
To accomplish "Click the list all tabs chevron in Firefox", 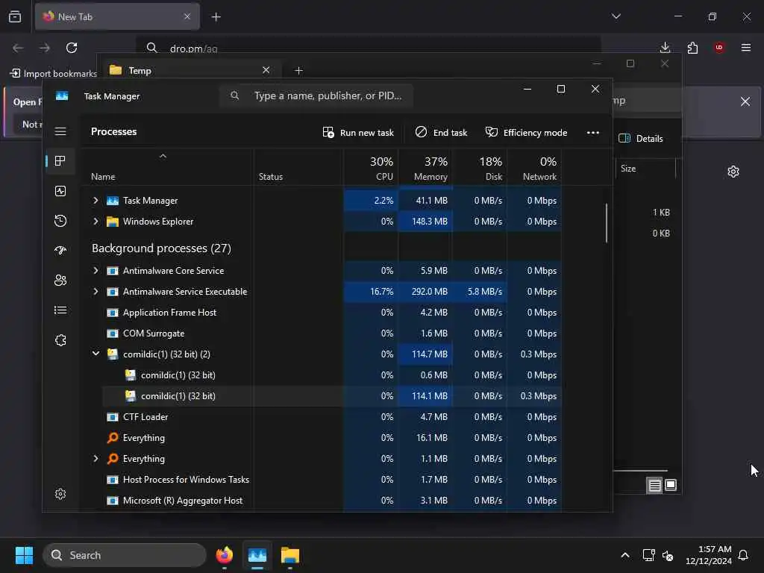I will point(616,16).
